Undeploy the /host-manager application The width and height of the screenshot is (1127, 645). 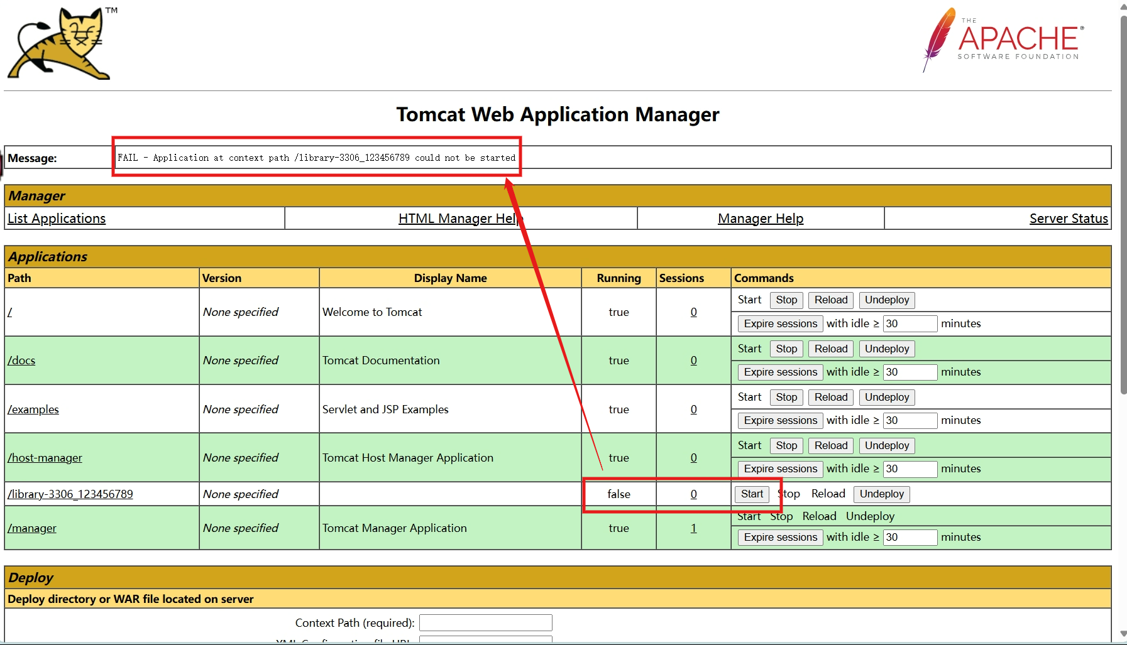pos(887,446)
